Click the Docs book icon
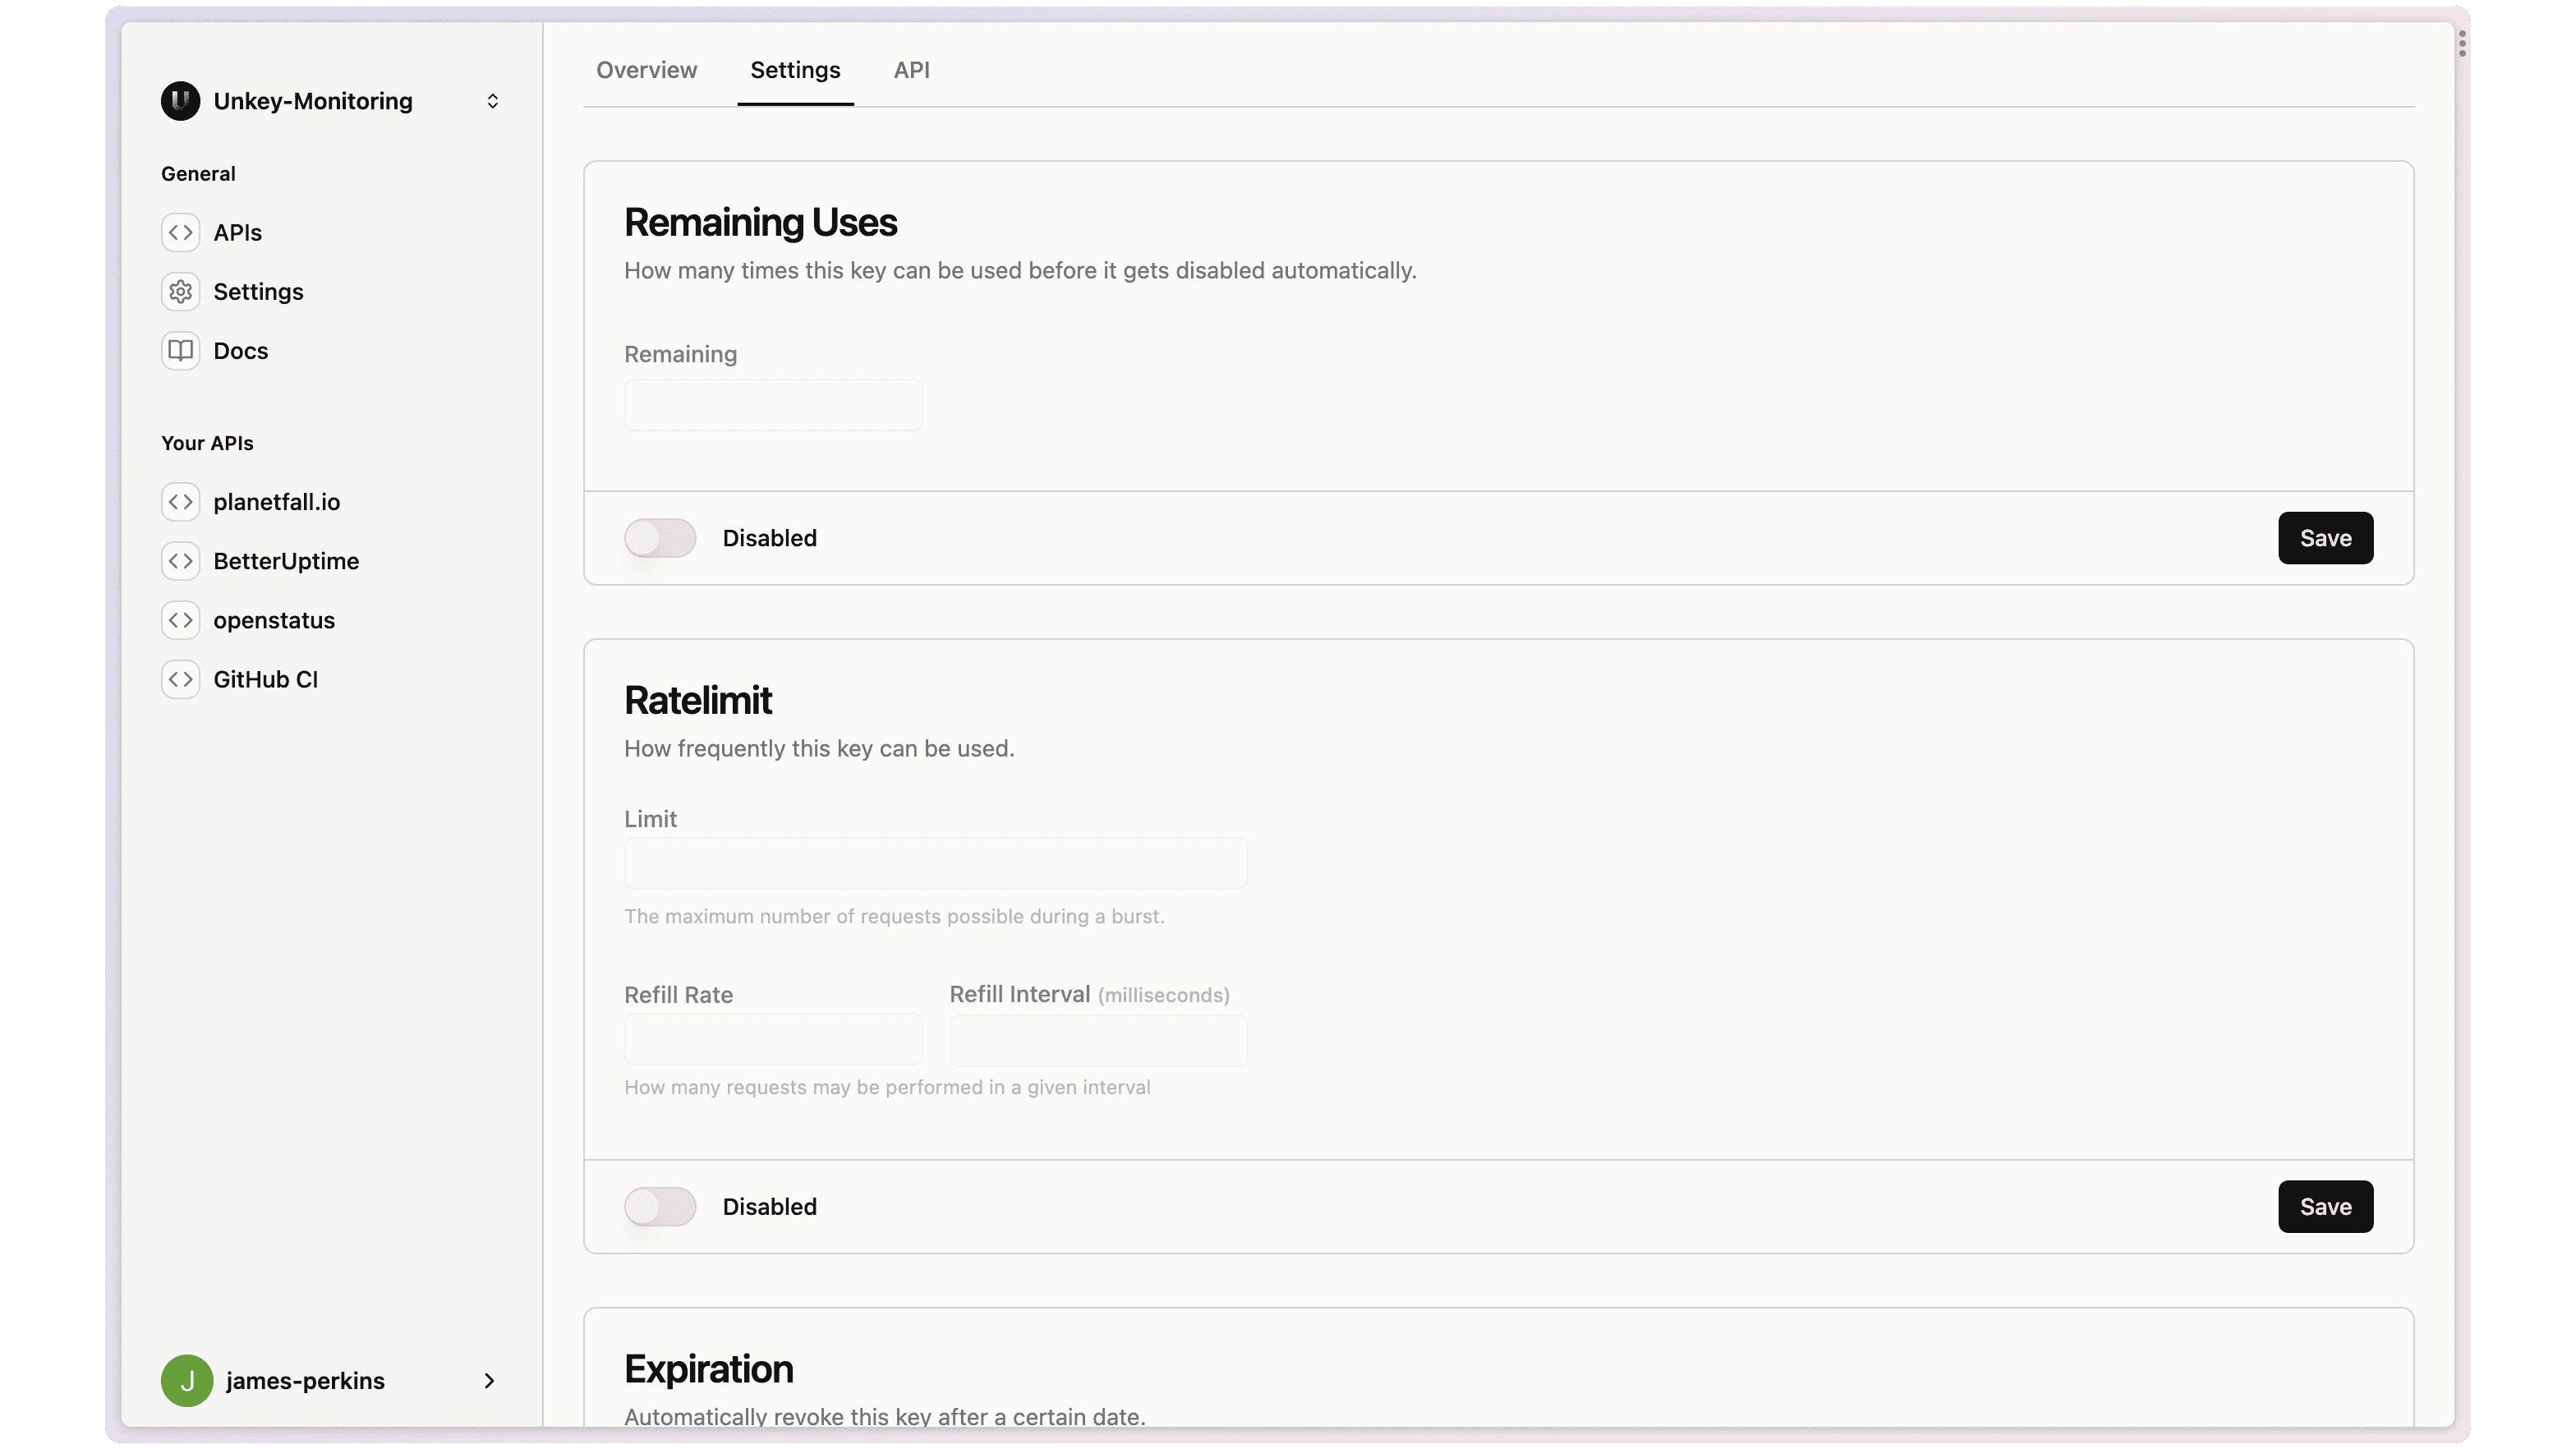The image size is (2576, 1449). (x=180, y=350)
